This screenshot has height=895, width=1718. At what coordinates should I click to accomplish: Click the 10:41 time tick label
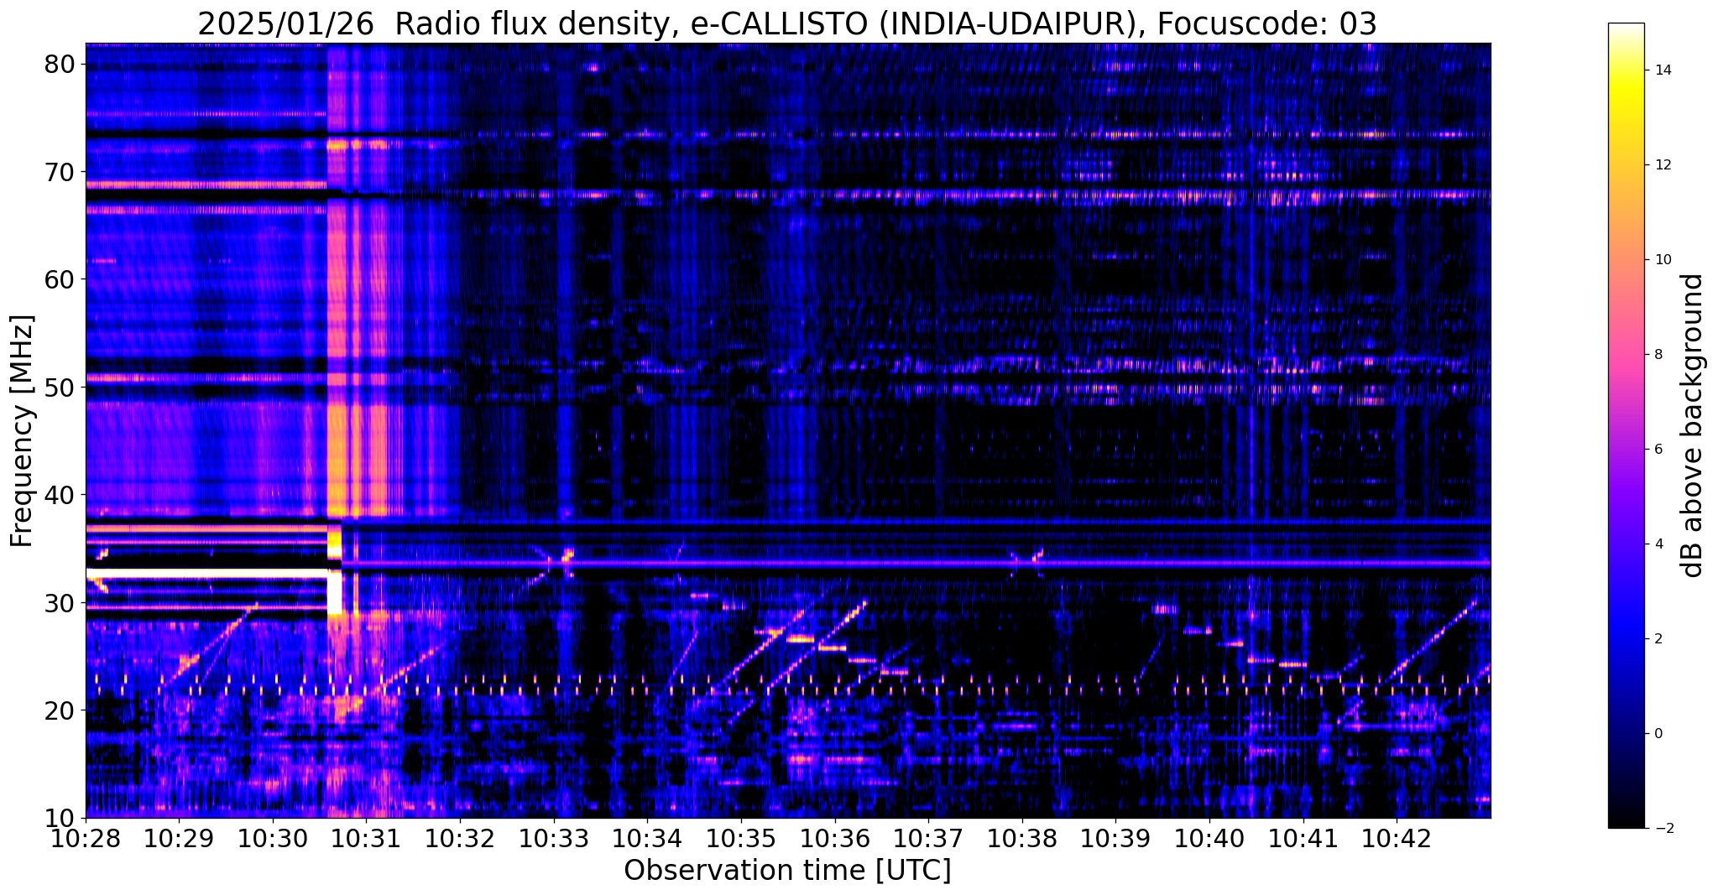[1303, 839]
